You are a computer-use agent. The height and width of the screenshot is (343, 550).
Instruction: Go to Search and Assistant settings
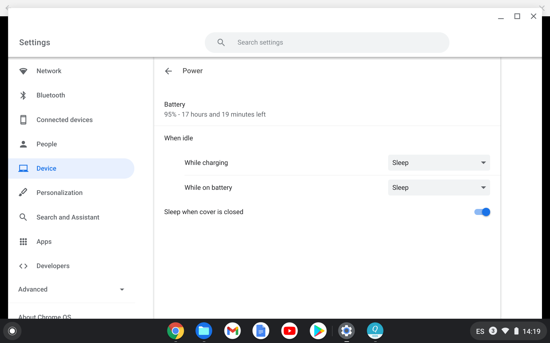click(x=72, y=217)
